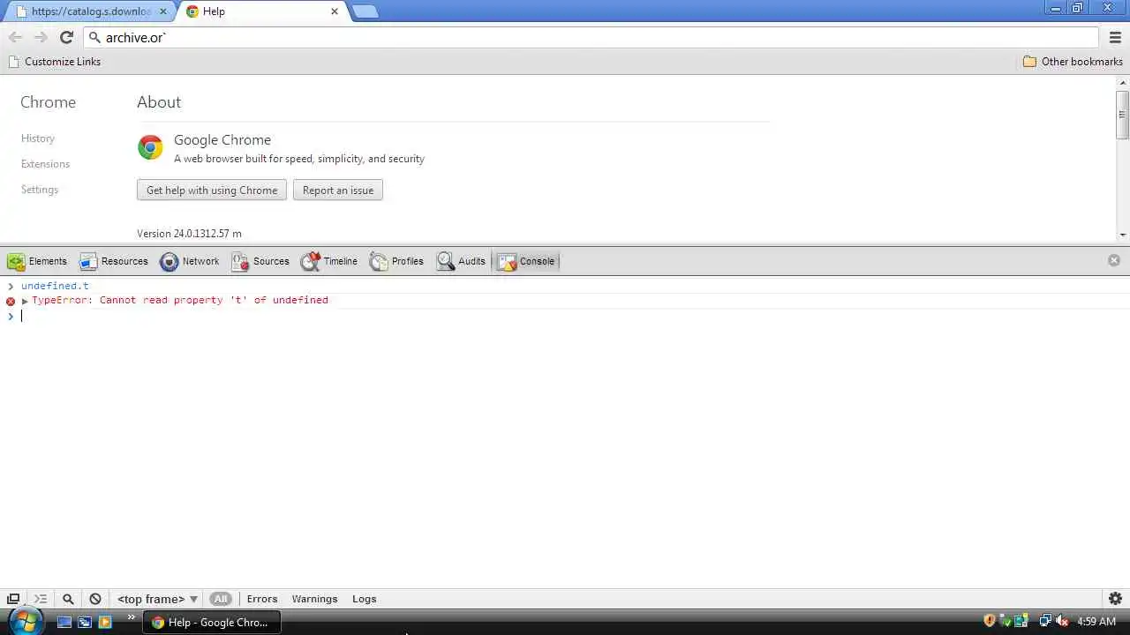The width and height of the screenshot is (1130, 635).
Task: Open the Audits panel tab
Action: pyautogui.click(x=461, y=261)
